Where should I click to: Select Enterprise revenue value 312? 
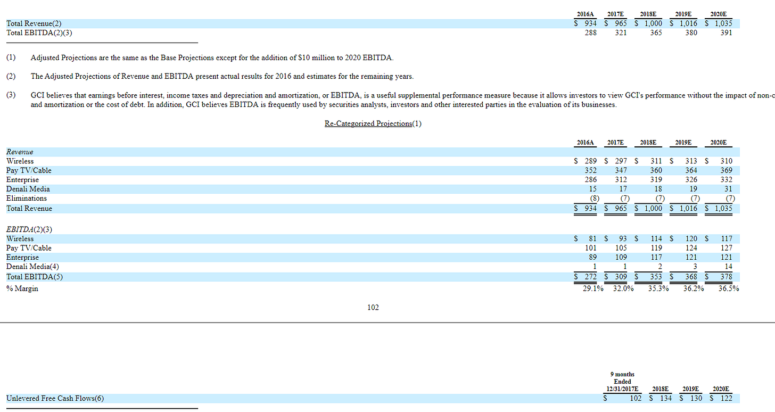click(x=621, y=179)
